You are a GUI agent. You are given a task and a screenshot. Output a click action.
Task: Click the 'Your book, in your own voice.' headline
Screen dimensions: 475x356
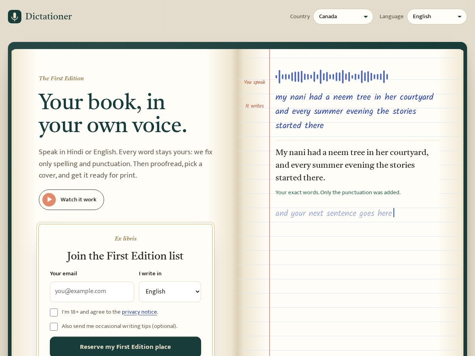(113, 114)
